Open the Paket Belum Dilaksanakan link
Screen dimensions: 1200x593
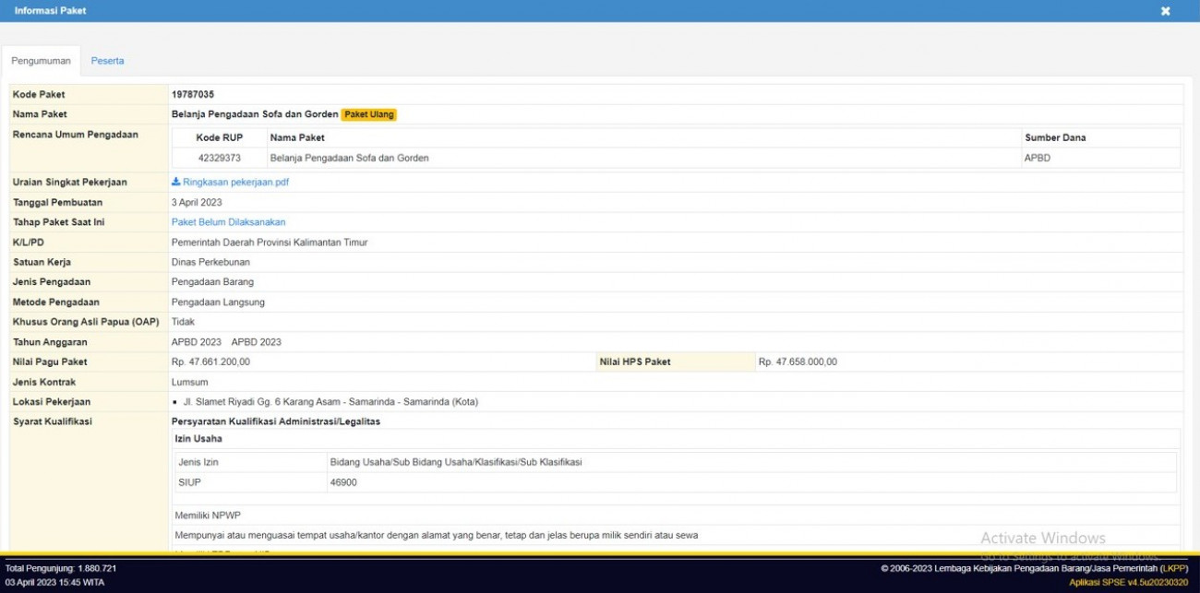(228, 222)
